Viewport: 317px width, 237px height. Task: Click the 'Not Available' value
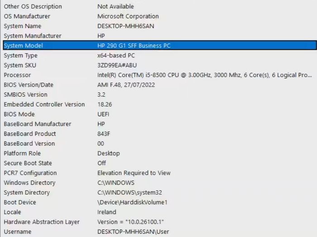(x=115, y=6)
